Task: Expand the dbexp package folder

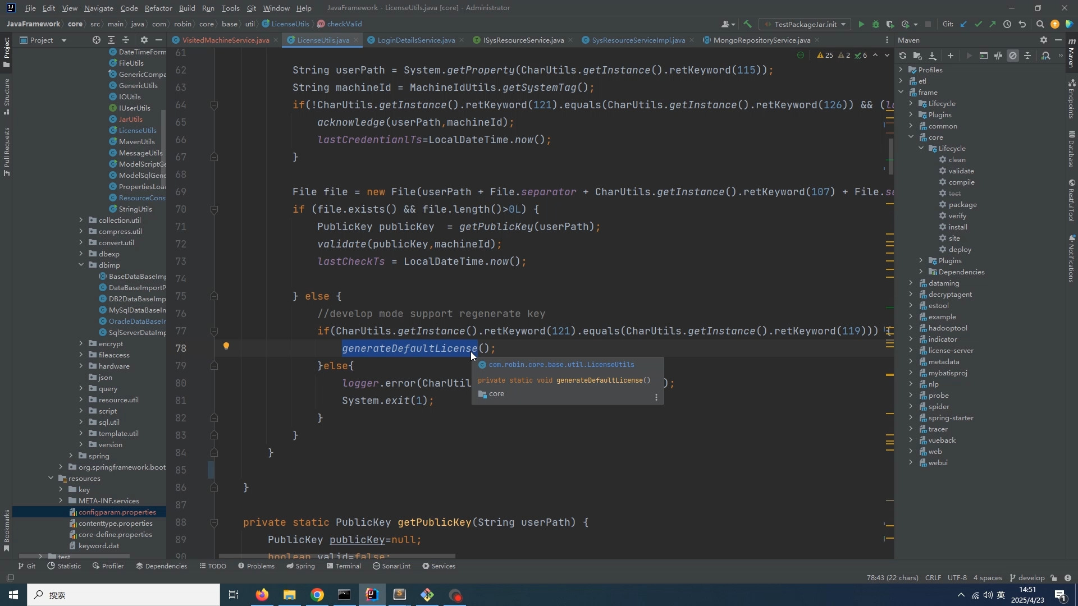Action: tap(81, 254)
